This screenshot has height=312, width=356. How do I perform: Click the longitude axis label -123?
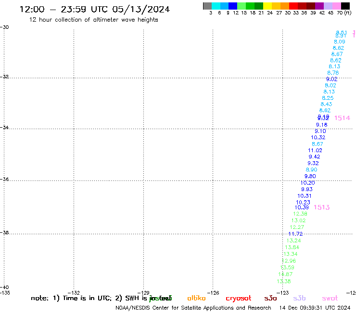(x=283, y=293)
